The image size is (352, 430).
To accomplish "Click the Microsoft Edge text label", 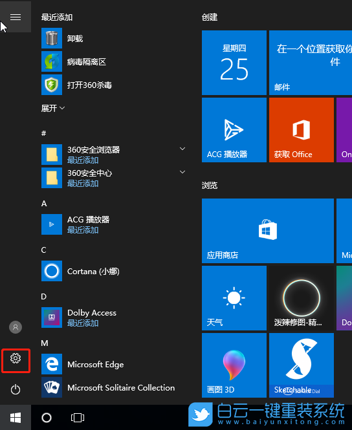I will (x=96, y=365).
